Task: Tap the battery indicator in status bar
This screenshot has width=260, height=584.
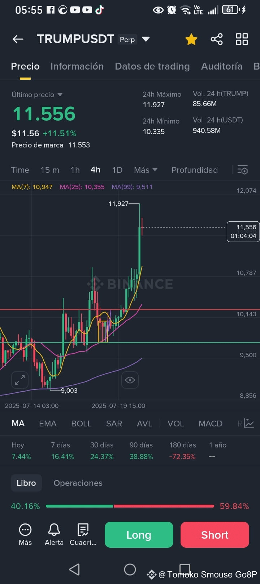Action: (x=231, y=10)
